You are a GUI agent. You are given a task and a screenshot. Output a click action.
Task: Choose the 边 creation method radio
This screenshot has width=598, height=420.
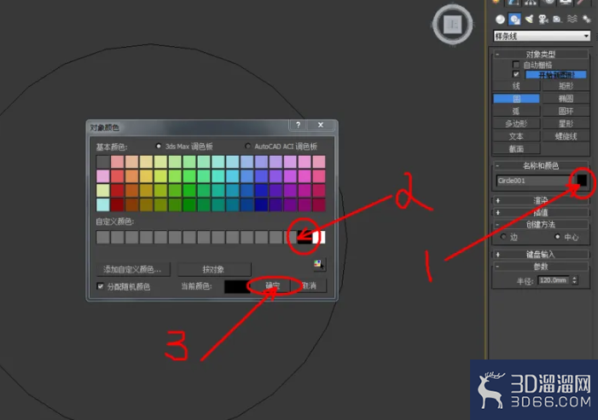point(503,237)
